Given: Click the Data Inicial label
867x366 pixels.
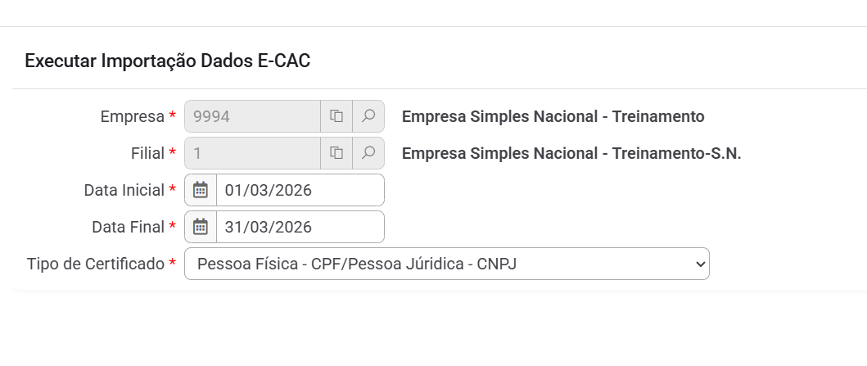Looking at the screenshot, I should 124,190.
